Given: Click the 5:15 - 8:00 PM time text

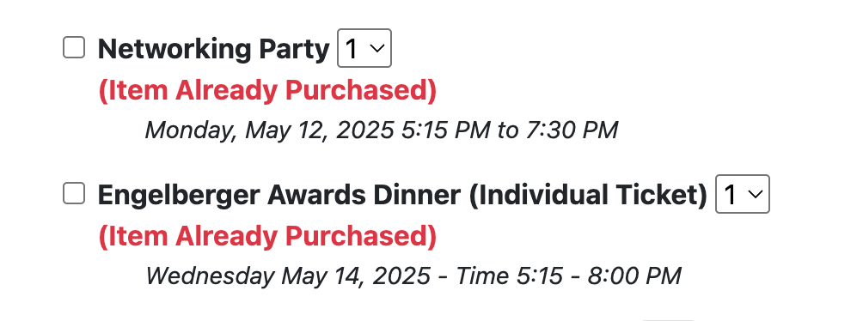Looking at the screenshot, I should pos(599,276).
